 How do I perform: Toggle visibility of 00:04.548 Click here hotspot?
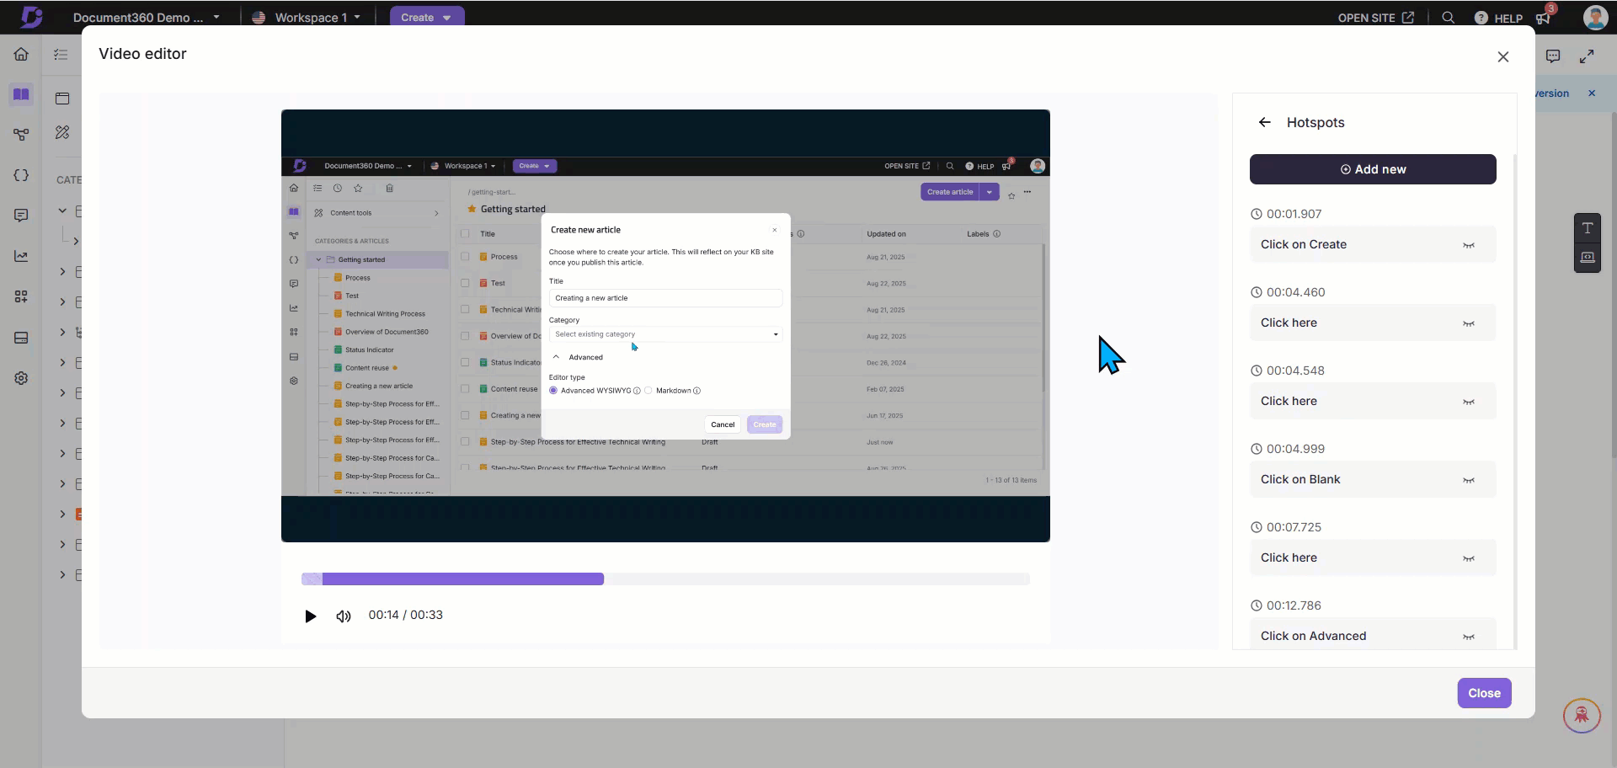[x=1469, y=402]
